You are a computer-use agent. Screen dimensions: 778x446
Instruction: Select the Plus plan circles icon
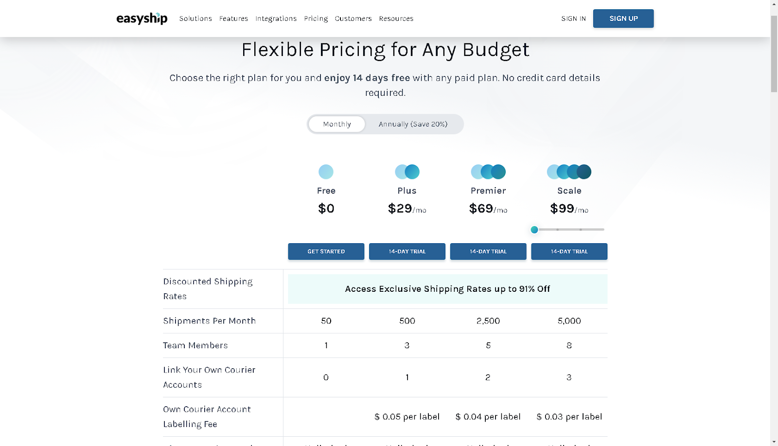tap(407, 171)
